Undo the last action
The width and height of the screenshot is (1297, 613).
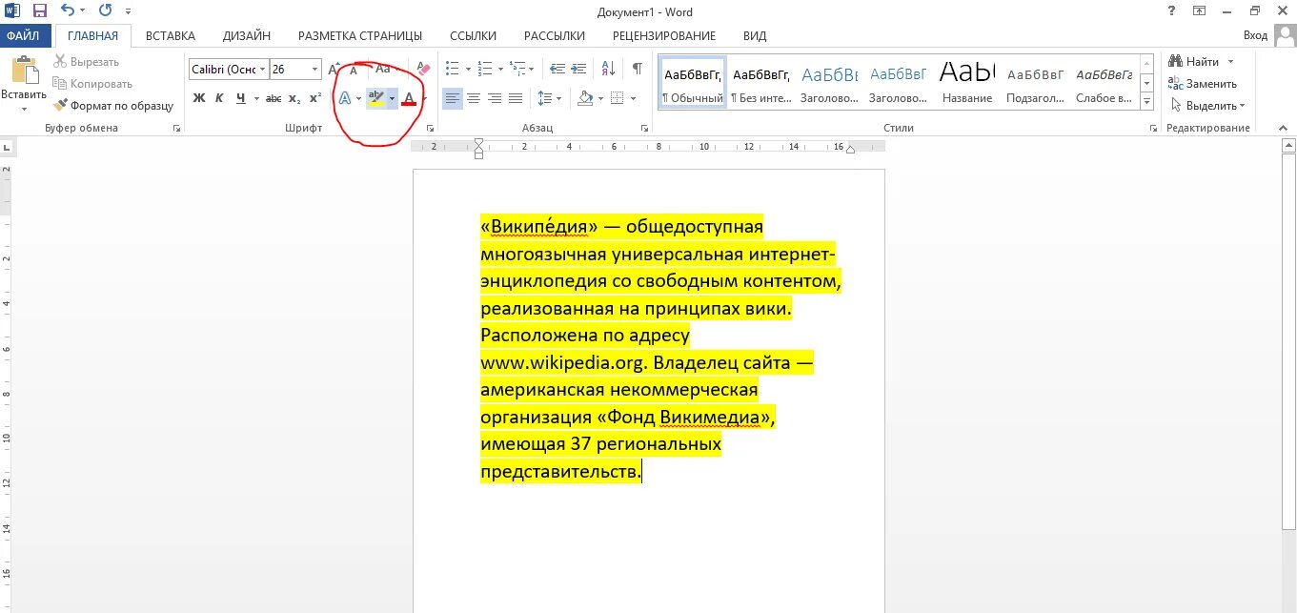[68, 11]
